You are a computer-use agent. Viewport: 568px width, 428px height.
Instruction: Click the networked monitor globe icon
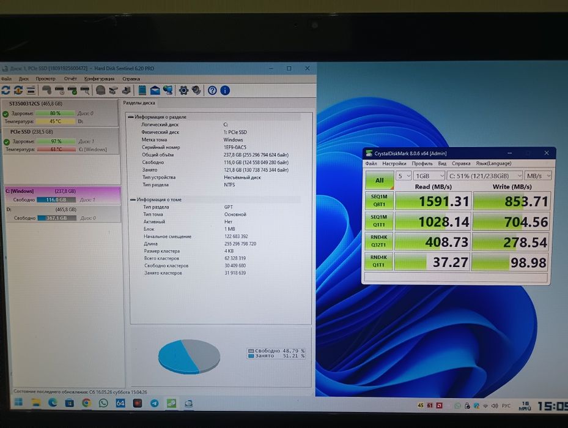click(x=168, y=91)
